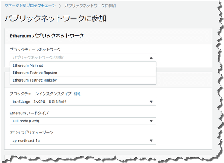Open the 情報 info link for instance type
Viewport: 224px width, 163px height.
click(77, 94)
